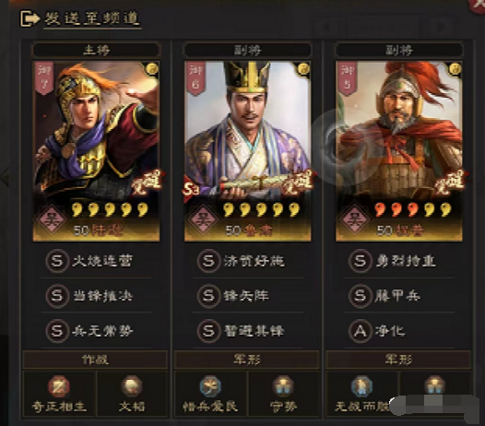Screen dimensions: 485x426
Task: Click the 主将 header tab
Action: (96, 50)
